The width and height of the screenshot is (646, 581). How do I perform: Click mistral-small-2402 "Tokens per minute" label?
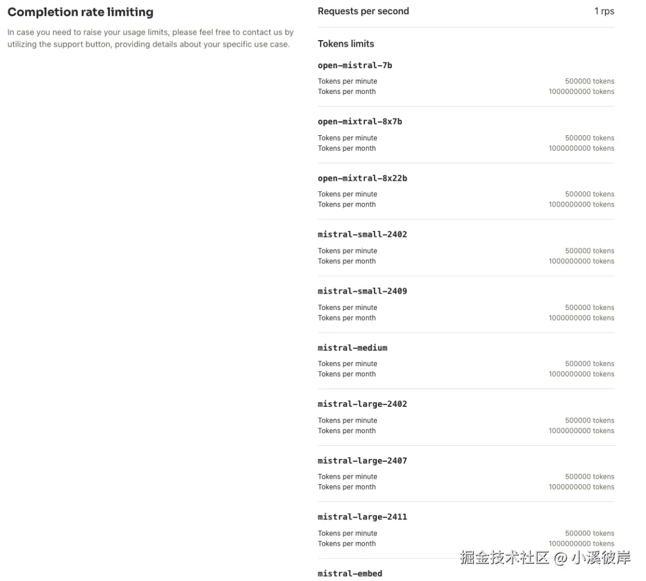[x=348, y=251]
